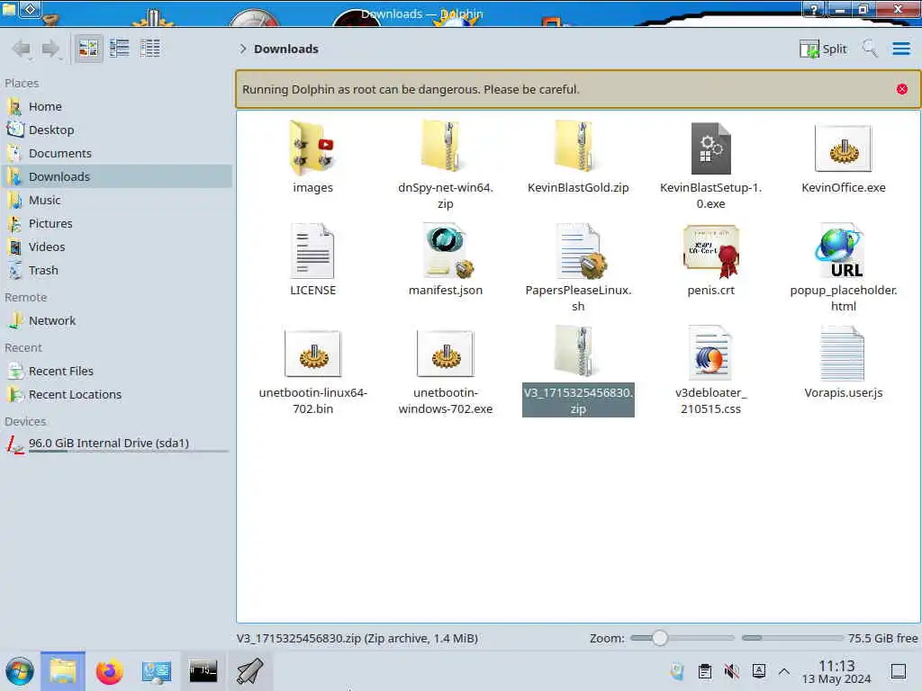Select v3debloater_210515.css file icon
Screen dimensions: 922x691
710,353
